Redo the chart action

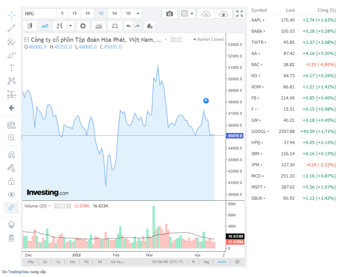click(138, 26)
